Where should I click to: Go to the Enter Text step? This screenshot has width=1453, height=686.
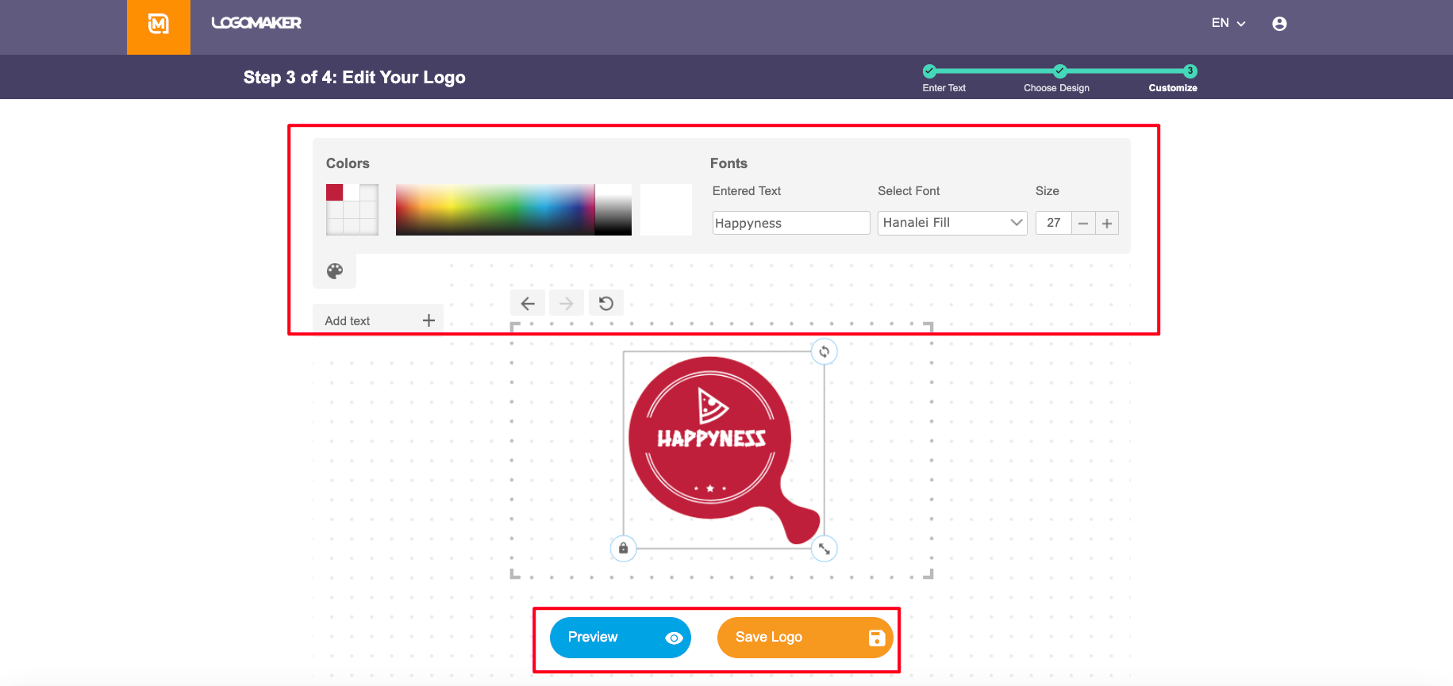click(930, 71)
